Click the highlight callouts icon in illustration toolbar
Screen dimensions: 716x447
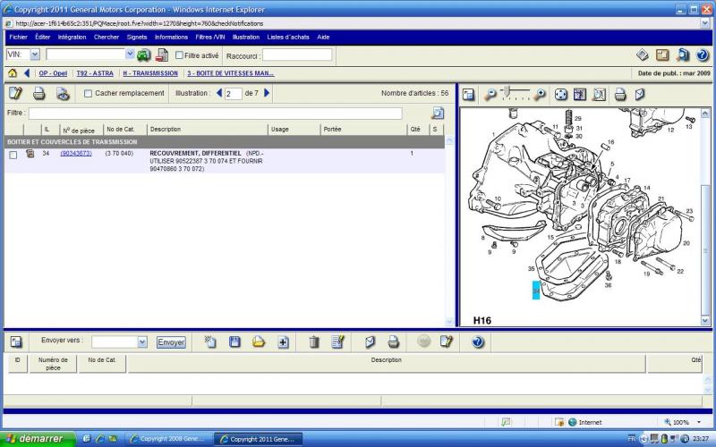pos(580,95)
